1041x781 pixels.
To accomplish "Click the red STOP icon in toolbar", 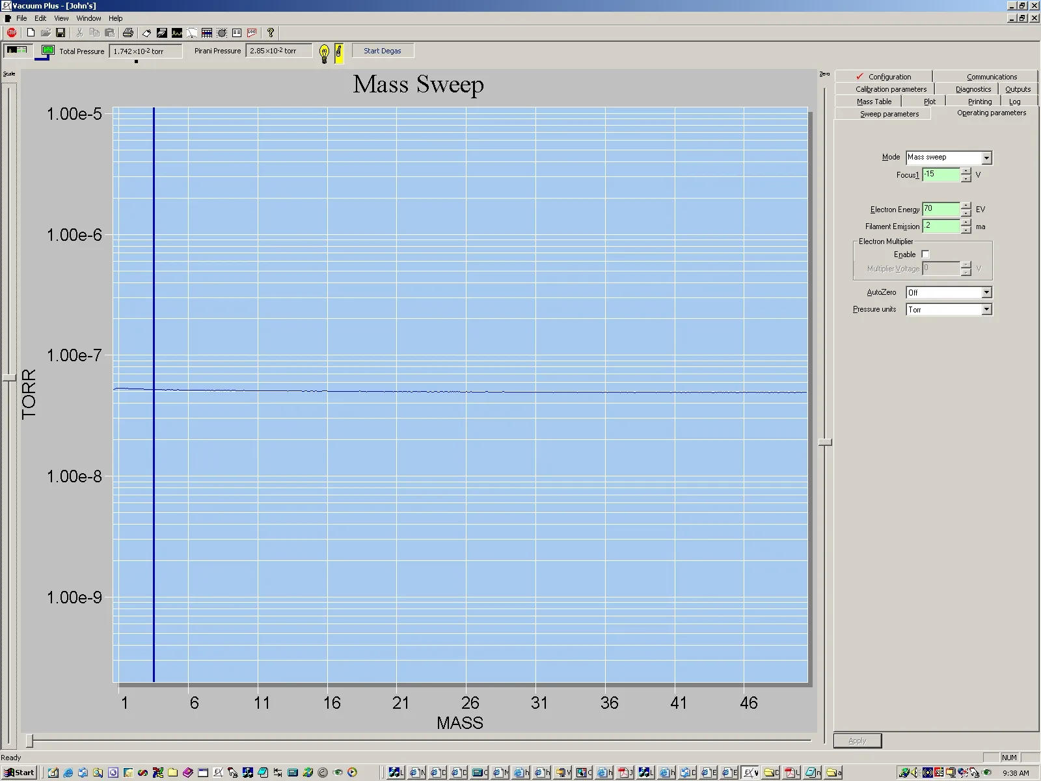I will (12, 33).
